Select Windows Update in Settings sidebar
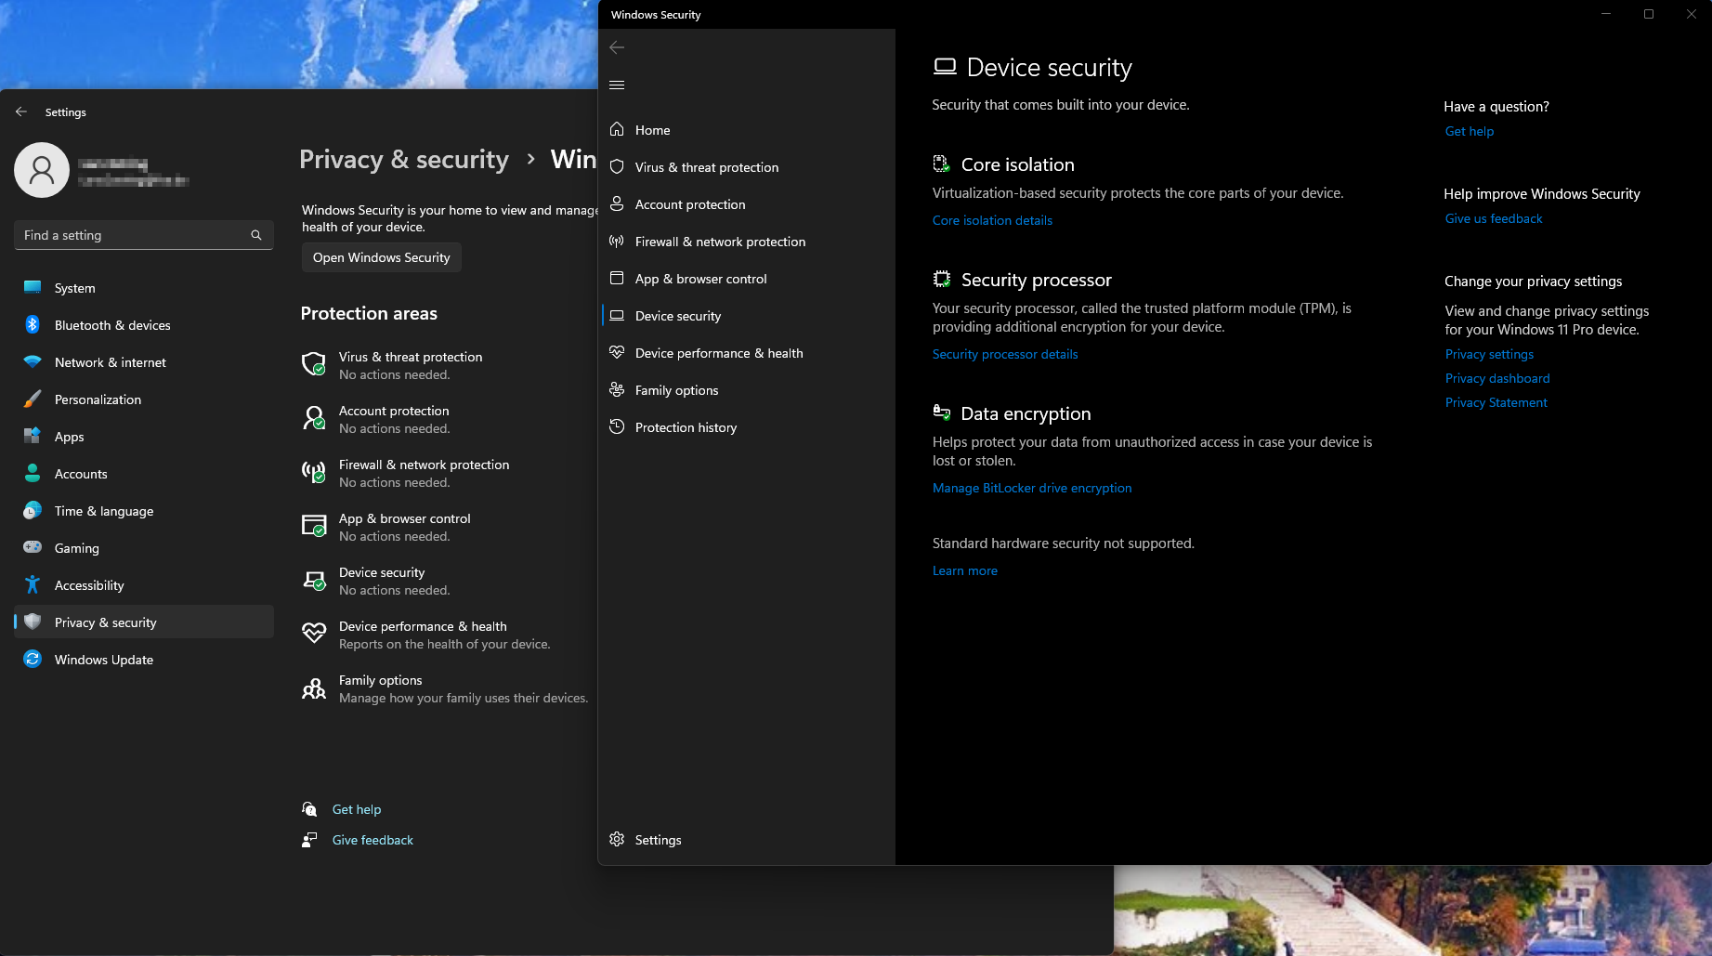 click(x=144, y=660)
